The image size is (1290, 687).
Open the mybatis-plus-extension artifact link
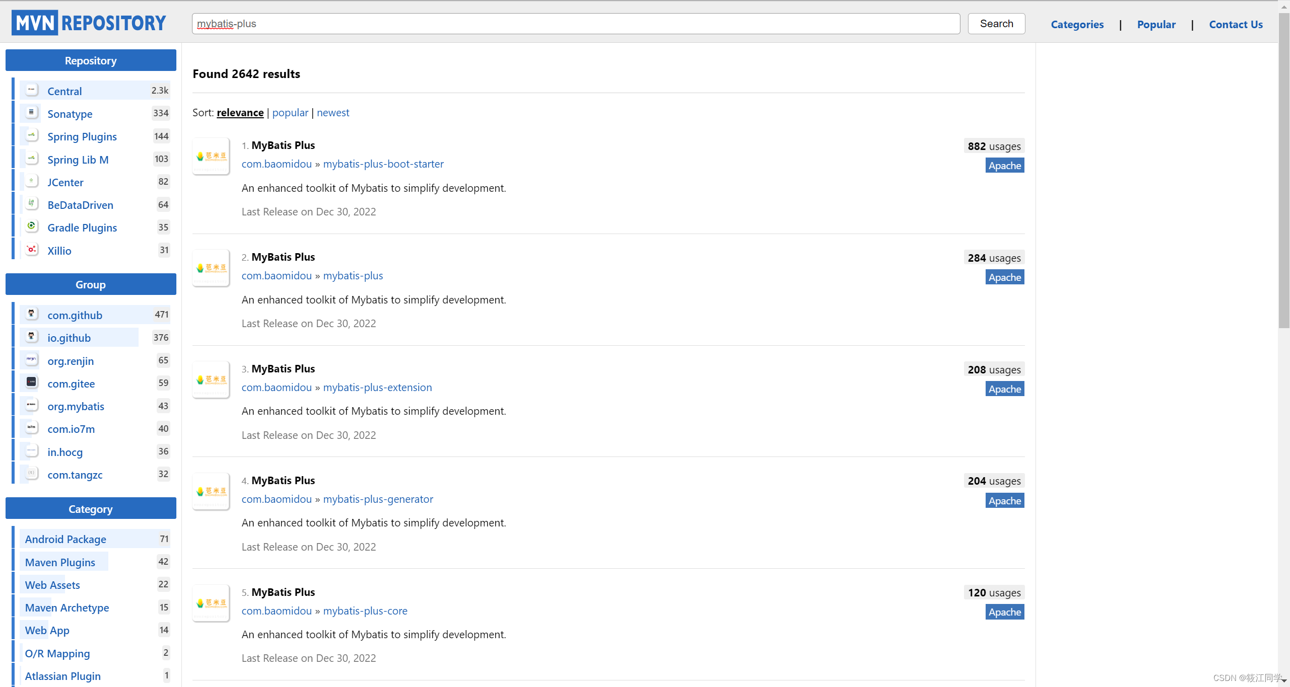click(377, 387)
